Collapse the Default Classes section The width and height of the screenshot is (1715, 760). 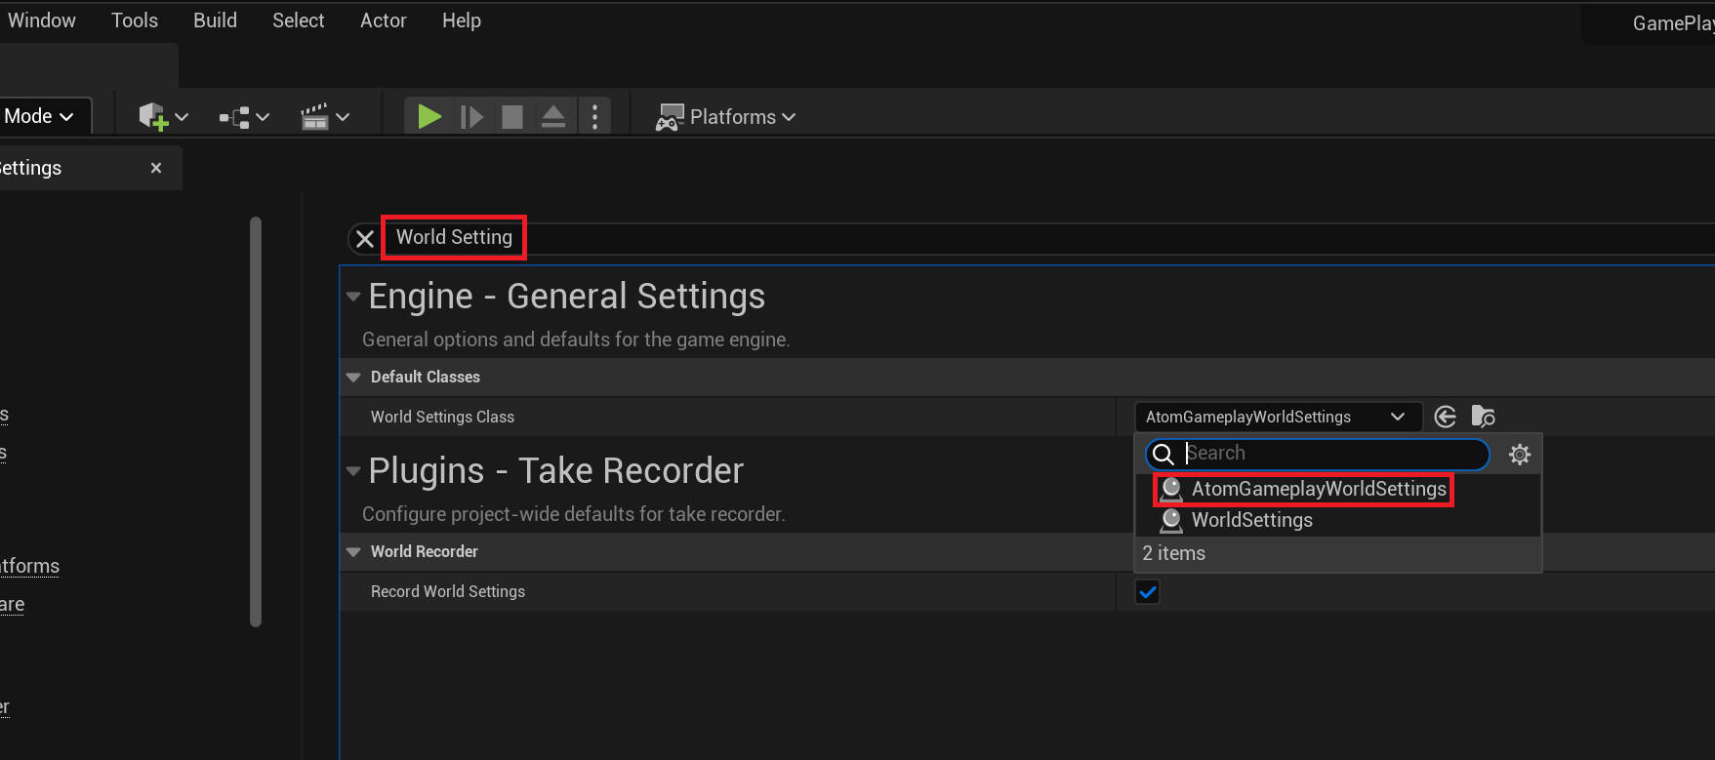354,378
